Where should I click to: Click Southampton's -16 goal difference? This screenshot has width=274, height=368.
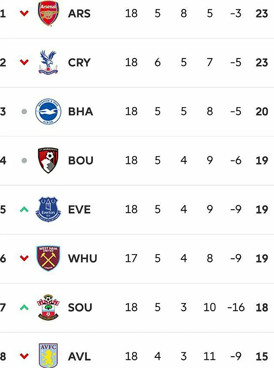pos(236,308)
